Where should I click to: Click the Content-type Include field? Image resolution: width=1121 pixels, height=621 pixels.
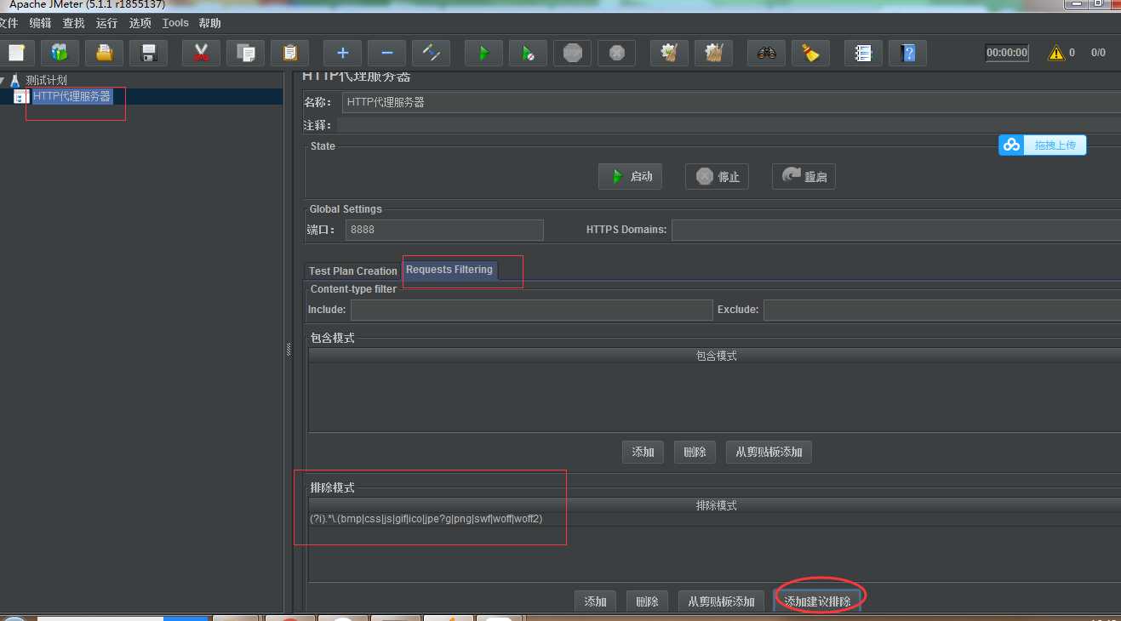click(531, 310)
